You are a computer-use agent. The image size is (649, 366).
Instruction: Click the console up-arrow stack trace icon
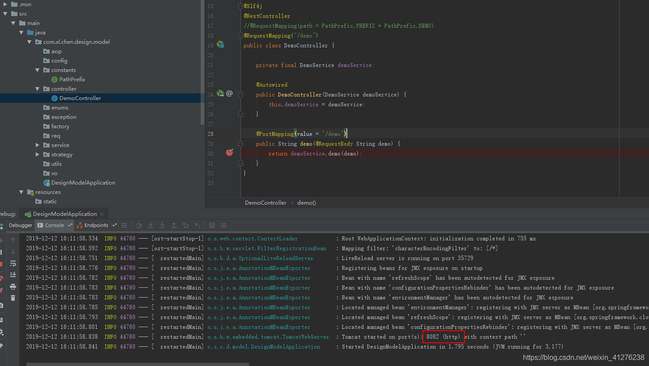(13, 240)
